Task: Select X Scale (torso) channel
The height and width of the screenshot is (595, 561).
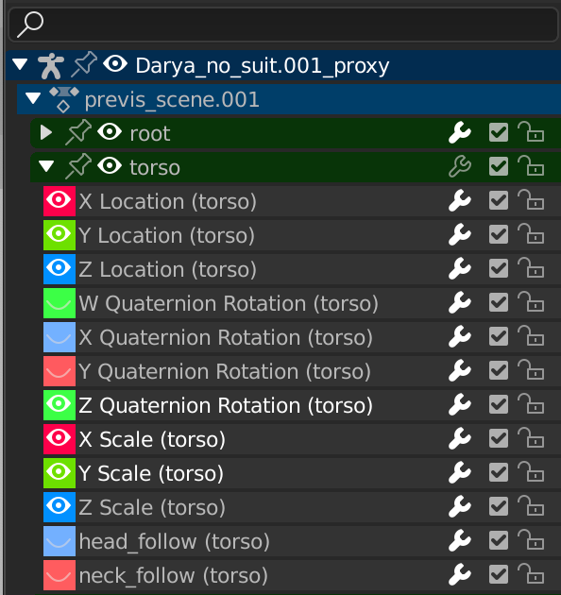Action: (152, 440)
